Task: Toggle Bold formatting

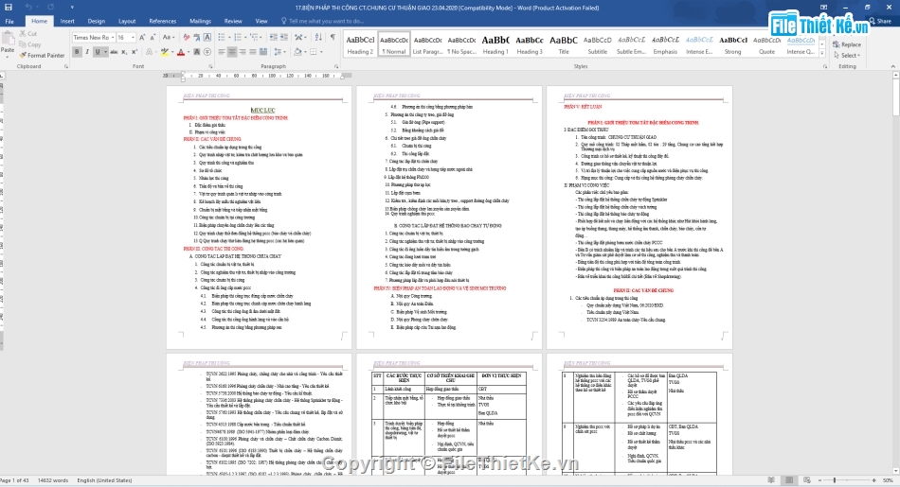Action: [77, 52]
